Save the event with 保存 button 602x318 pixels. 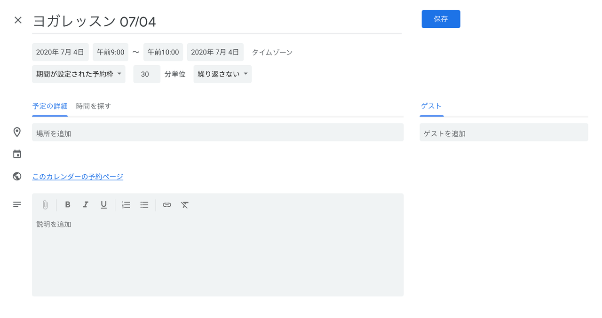point(441,19)
